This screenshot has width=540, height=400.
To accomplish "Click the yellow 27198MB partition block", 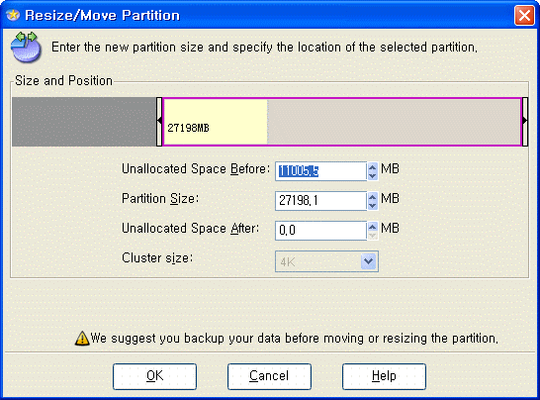I will 216,122.
